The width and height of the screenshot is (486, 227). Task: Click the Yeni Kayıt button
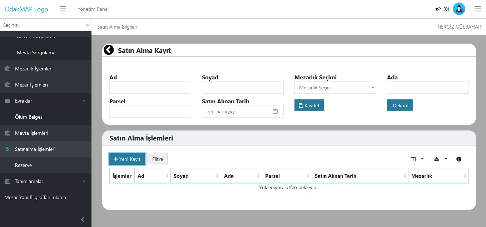[x=127, y=159]
